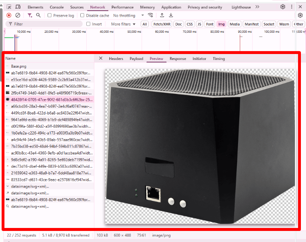Image resolution: width=306 pixels, height=242 pixels.
Task: Select the Base.png request
Action: 49,66
